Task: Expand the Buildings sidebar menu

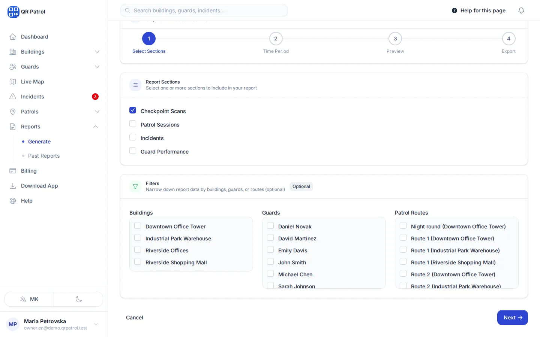Action: tap(97, 52)
